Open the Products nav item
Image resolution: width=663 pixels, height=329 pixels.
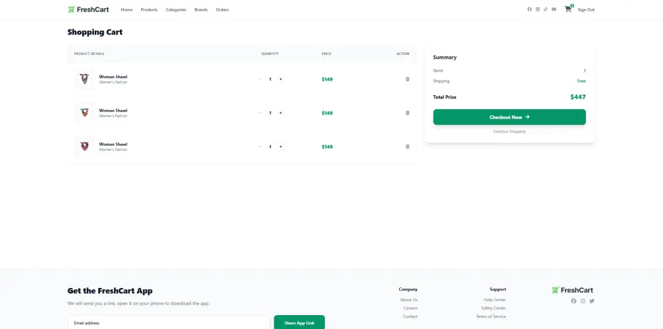(149, 10)
